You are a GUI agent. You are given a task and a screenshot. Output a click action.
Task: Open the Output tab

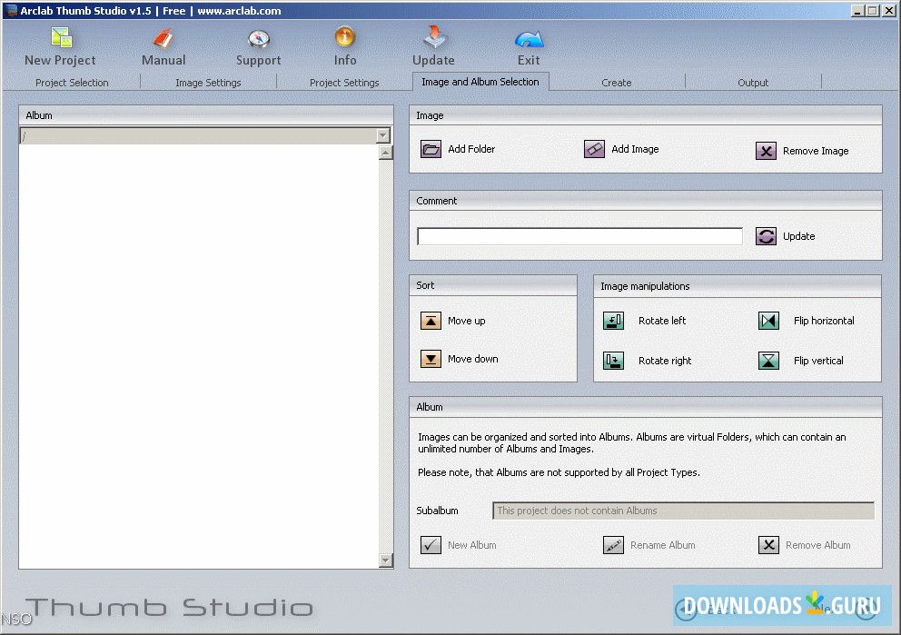point(753,83)
